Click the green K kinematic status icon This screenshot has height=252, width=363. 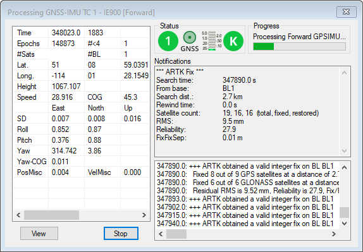point(233,41)
